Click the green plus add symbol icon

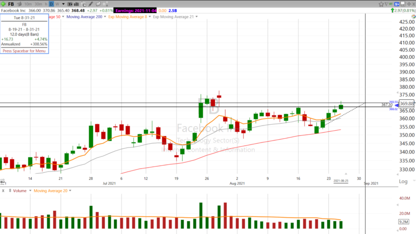coord(3,4)
